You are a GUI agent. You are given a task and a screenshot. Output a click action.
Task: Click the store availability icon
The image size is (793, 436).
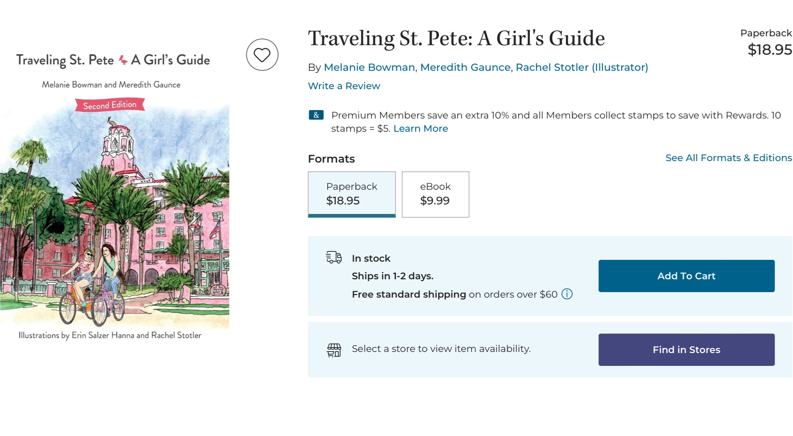tap(334, 350)
